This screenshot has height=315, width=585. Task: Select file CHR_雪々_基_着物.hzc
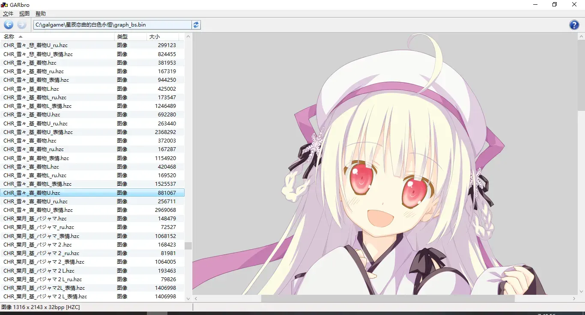click(92, 62)
